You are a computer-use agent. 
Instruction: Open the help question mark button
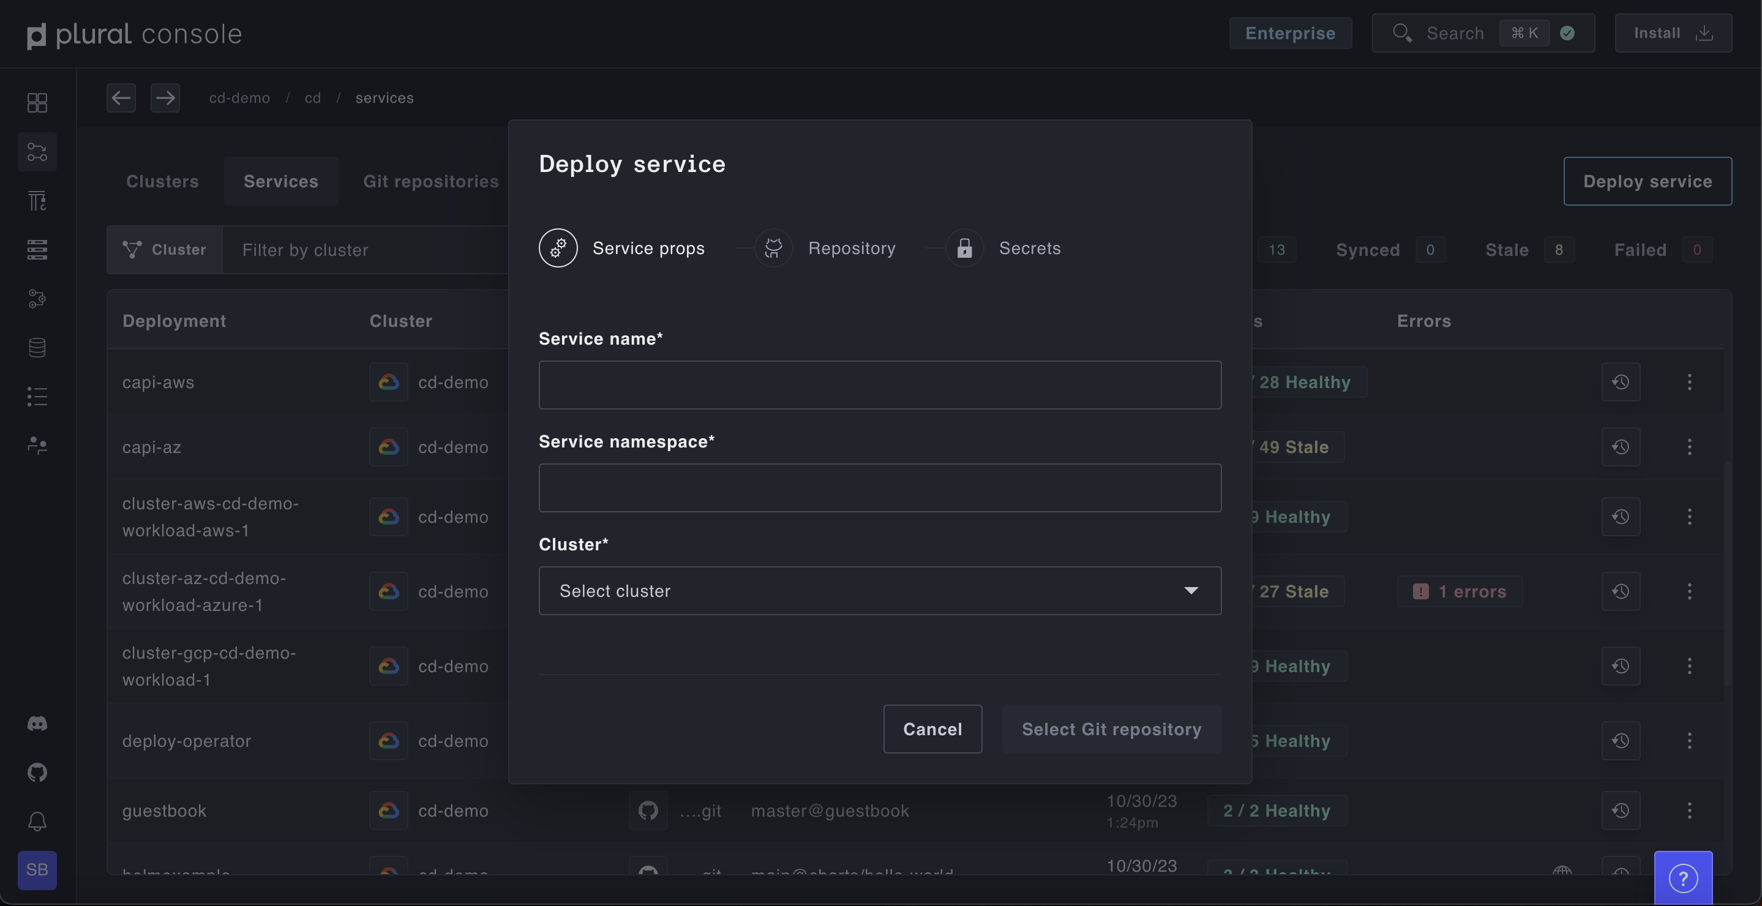(x=1682, y=878)
